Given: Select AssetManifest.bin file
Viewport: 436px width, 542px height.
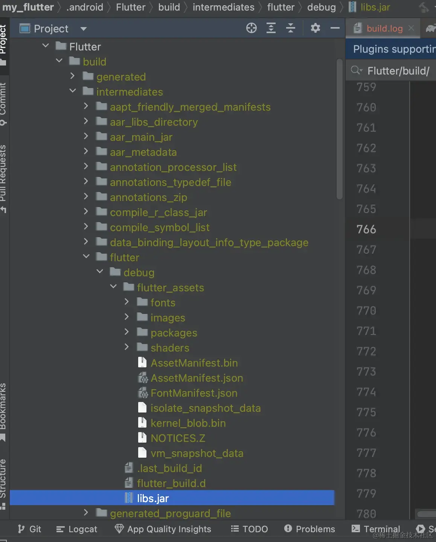Looking at the screenshot, I should (194, 363).
